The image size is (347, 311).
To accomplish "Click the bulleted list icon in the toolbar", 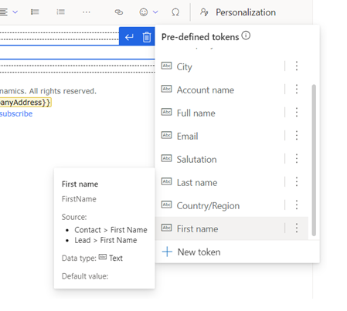I will click(x=35, y=12).
